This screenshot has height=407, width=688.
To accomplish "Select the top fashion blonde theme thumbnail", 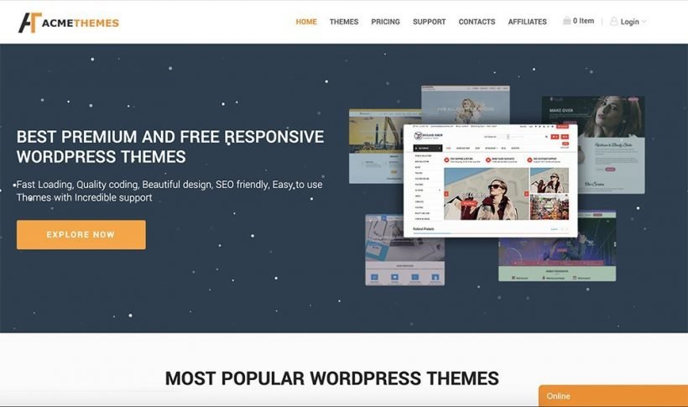I will (466, 105).
